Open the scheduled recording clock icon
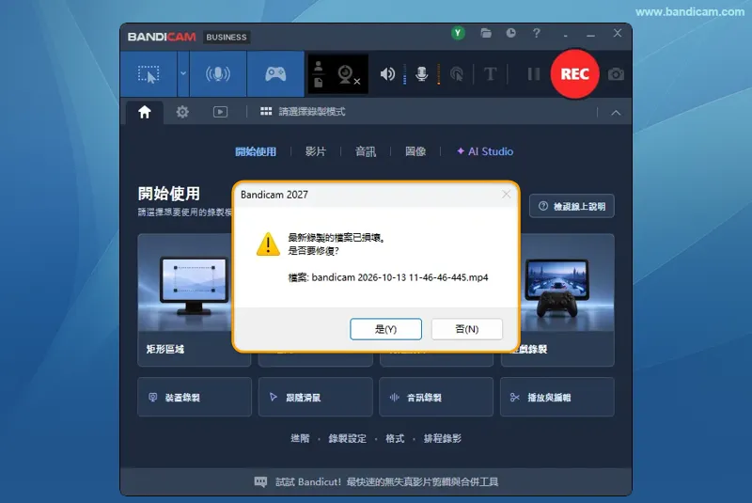 pos(510,33)
